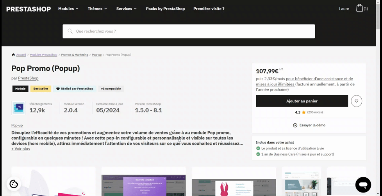Open the SAMPLE 1 screenshot thumbnail
The width and height of the screenshot is (382, 196).
point(302,181)
